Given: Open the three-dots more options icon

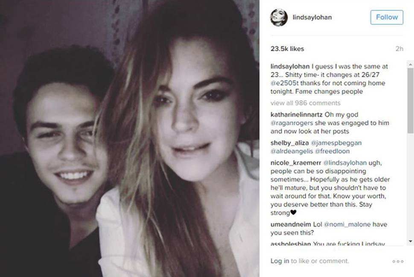Looking at the screenshot, I should pyautogui.click(x=398, y=261).
